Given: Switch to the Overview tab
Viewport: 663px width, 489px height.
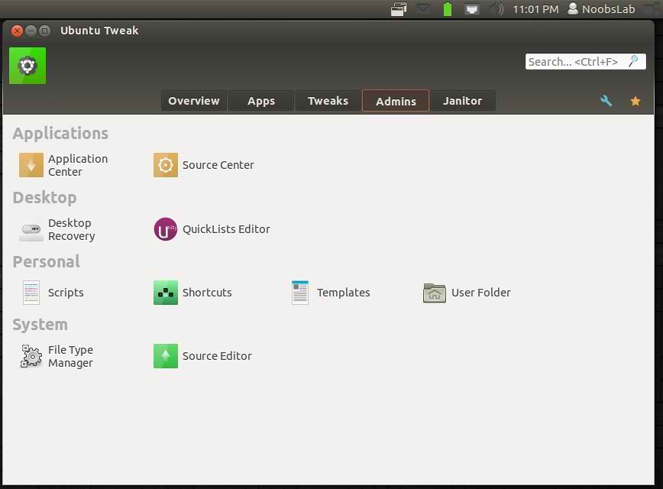Looking at the screenshot, I should [194, 101].
